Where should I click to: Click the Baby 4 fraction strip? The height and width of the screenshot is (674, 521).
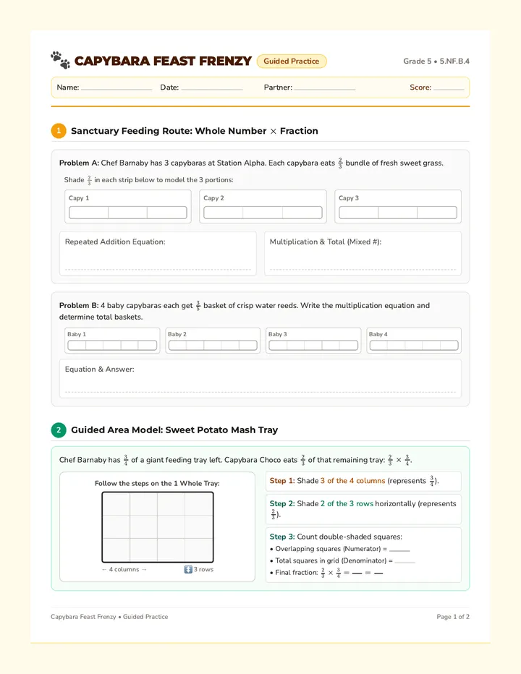[x=414, y=345]
